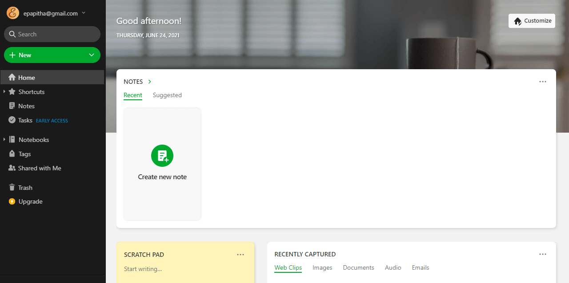Open the Images tab in Recently Captured
This screenshot has width=569, height=283.
pyautogui.click(x=322, y=267)
